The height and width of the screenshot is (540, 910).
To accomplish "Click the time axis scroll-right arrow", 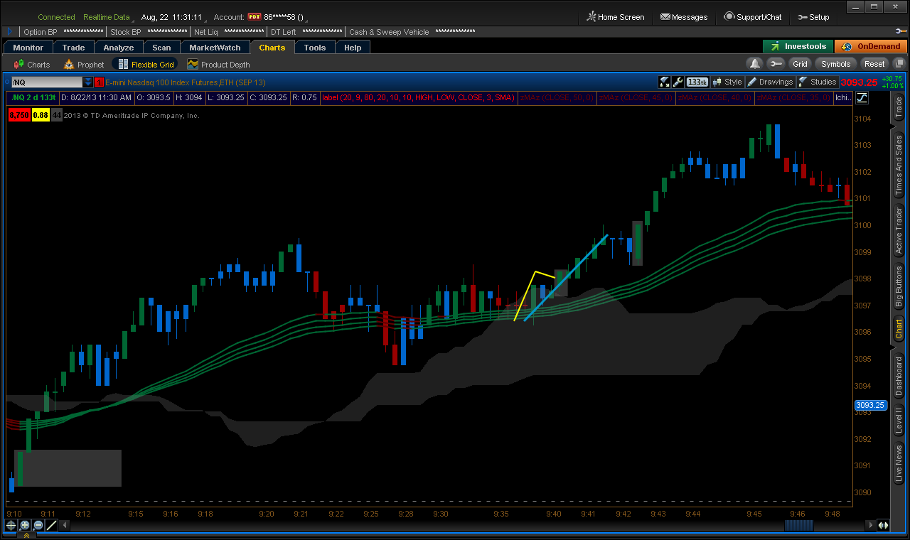I will coord(870,525).
